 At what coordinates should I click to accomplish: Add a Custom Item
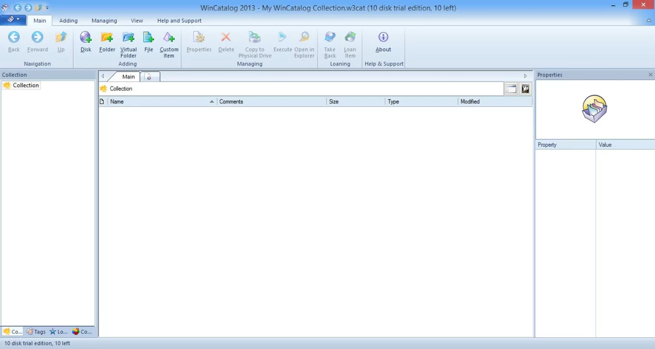coord(169,42)
